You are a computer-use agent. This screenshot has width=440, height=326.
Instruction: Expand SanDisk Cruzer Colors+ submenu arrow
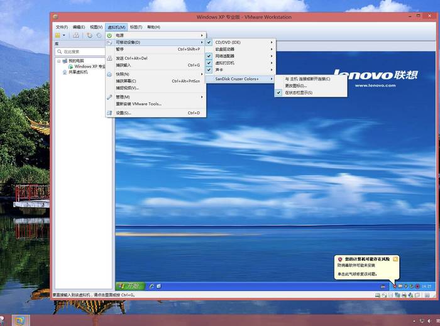pyautogui.click(x=272, y=79)
